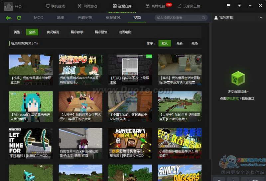Open the Wonderful Wands 更多法杖MOD video
Viewport: 266px width, 181px height.
pyautogui.click(x=130, y=143)
